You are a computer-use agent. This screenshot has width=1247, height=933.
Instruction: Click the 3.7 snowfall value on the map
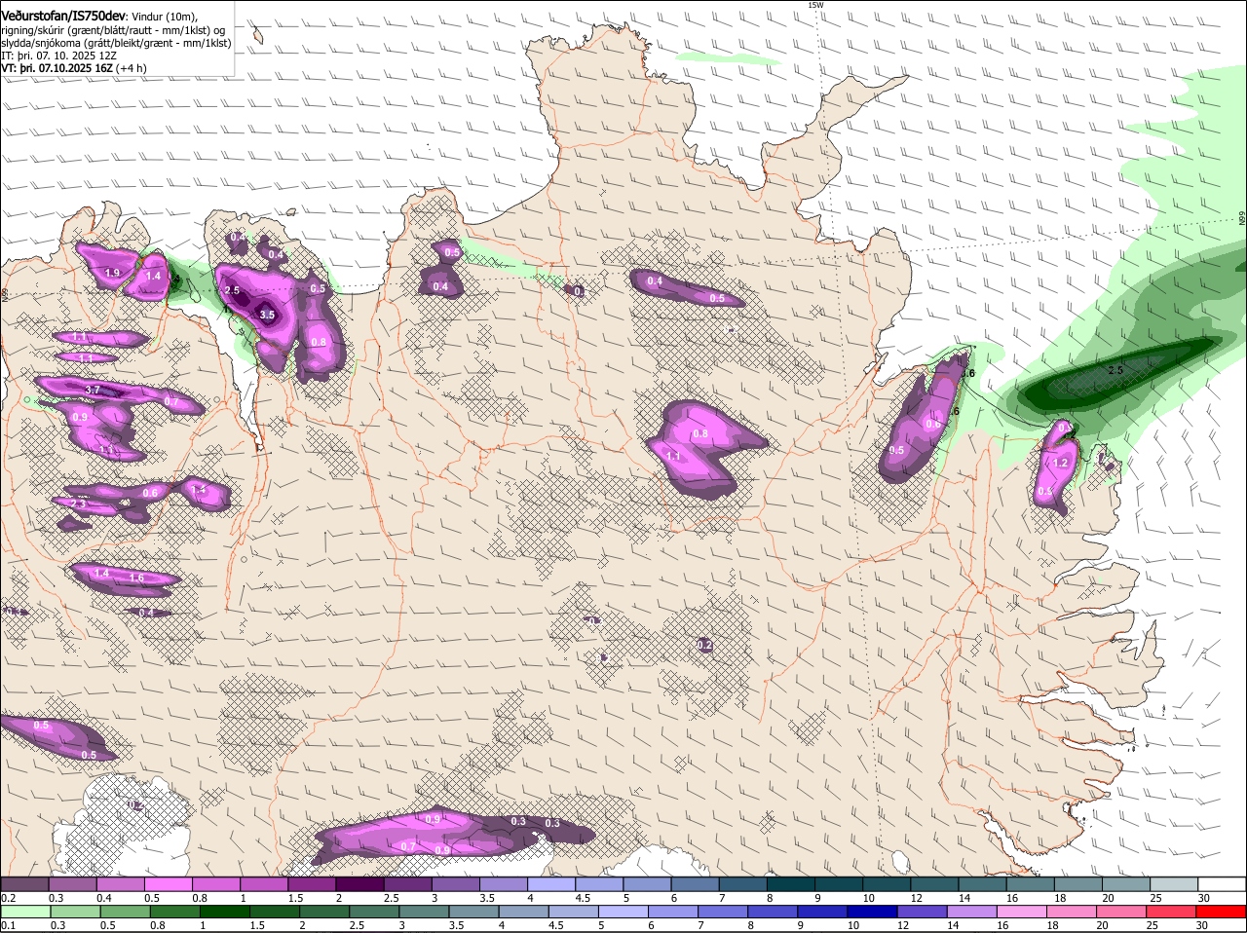point(94,390)
